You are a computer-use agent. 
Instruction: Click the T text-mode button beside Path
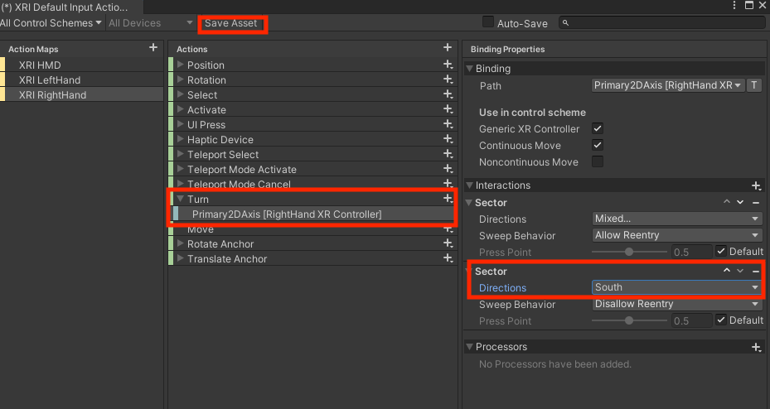click(754, 85)
